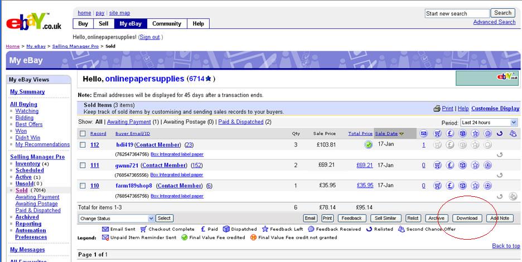Click dispatched box icon for record 111

coord(462,165)
